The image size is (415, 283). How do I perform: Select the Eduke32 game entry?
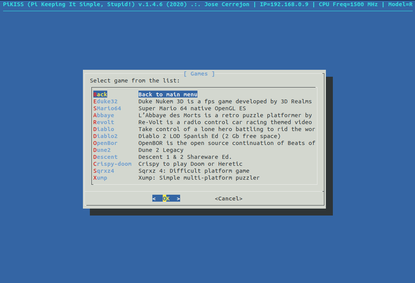coord(105,101)
